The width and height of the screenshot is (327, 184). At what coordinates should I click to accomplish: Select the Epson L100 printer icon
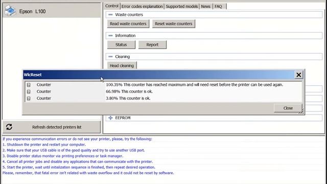click(10, 11)
